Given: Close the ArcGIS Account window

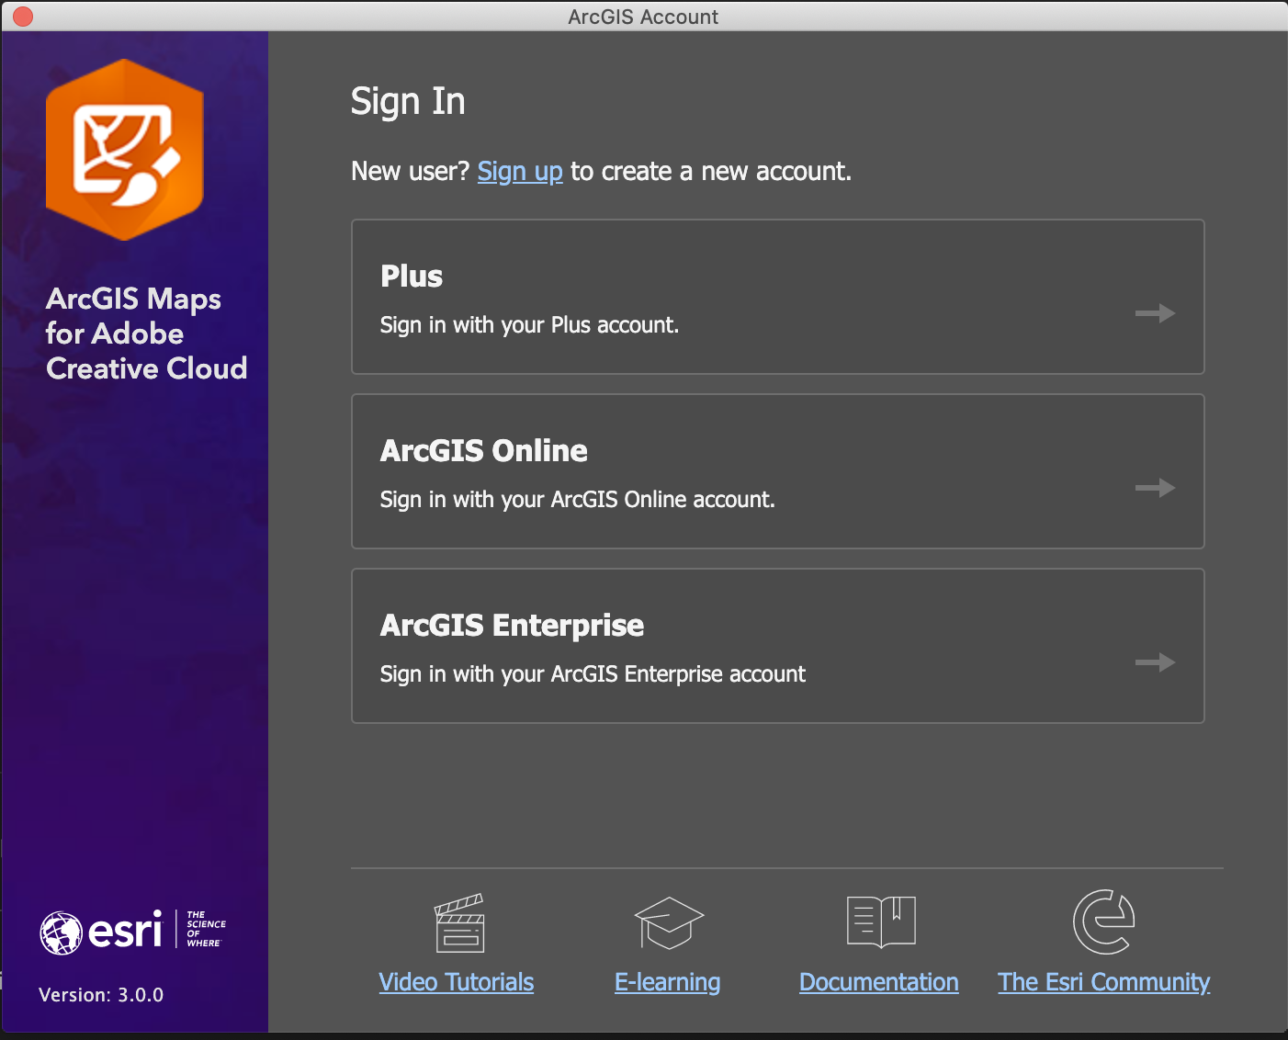Looking at the screenshot, I should [23, 17].
